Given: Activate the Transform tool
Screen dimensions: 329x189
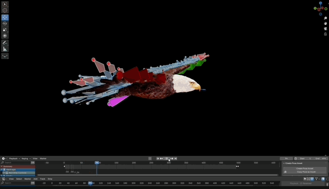Looking at the screenshot, I should pos(5,36).
